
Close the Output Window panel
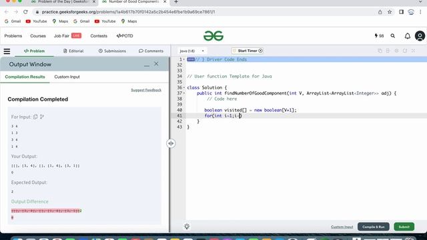(x=156, y=64)
